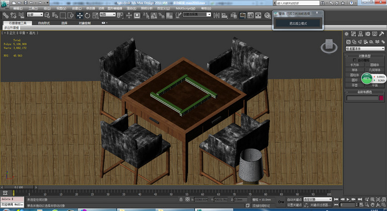Activate the Select and Rotate tool
This screenshot has width=387, height=211.
(87, 15)
